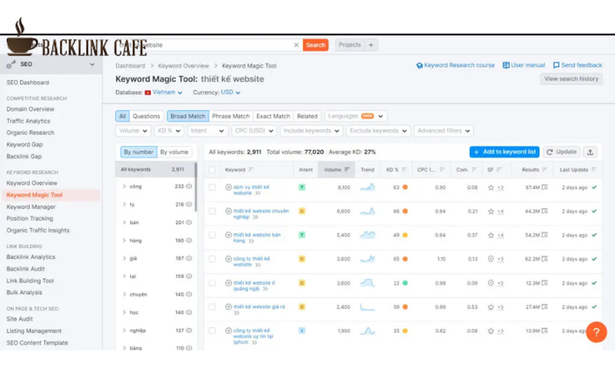Screen dimensions: 615x384
Task: Toggle eye icon for 'bán' keyword group
Action: pos(189,223)
